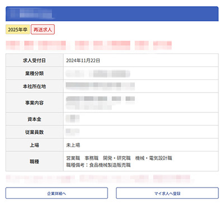The width and height of the screenshot is (224, 205).
Task: Click the 再送求人 red tag
Action: coord(43,29)
